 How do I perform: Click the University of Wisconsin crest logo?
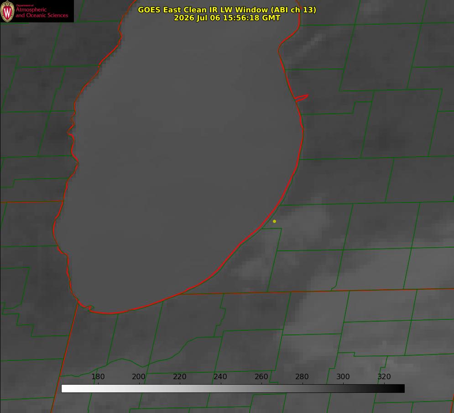click(x=7, y=11)
